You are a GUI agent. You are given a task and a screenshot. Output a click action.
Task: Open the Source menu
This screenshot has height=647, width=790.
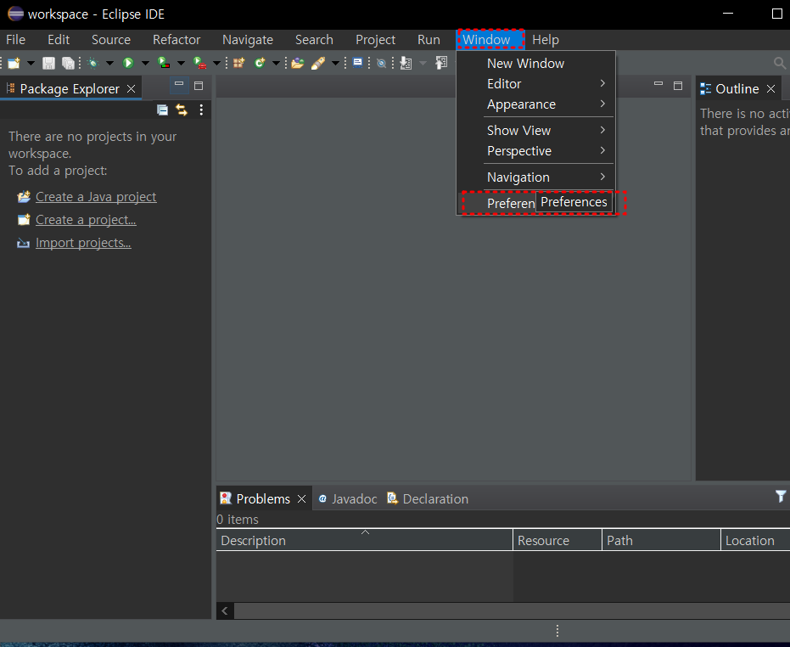(x=111, y=40)
